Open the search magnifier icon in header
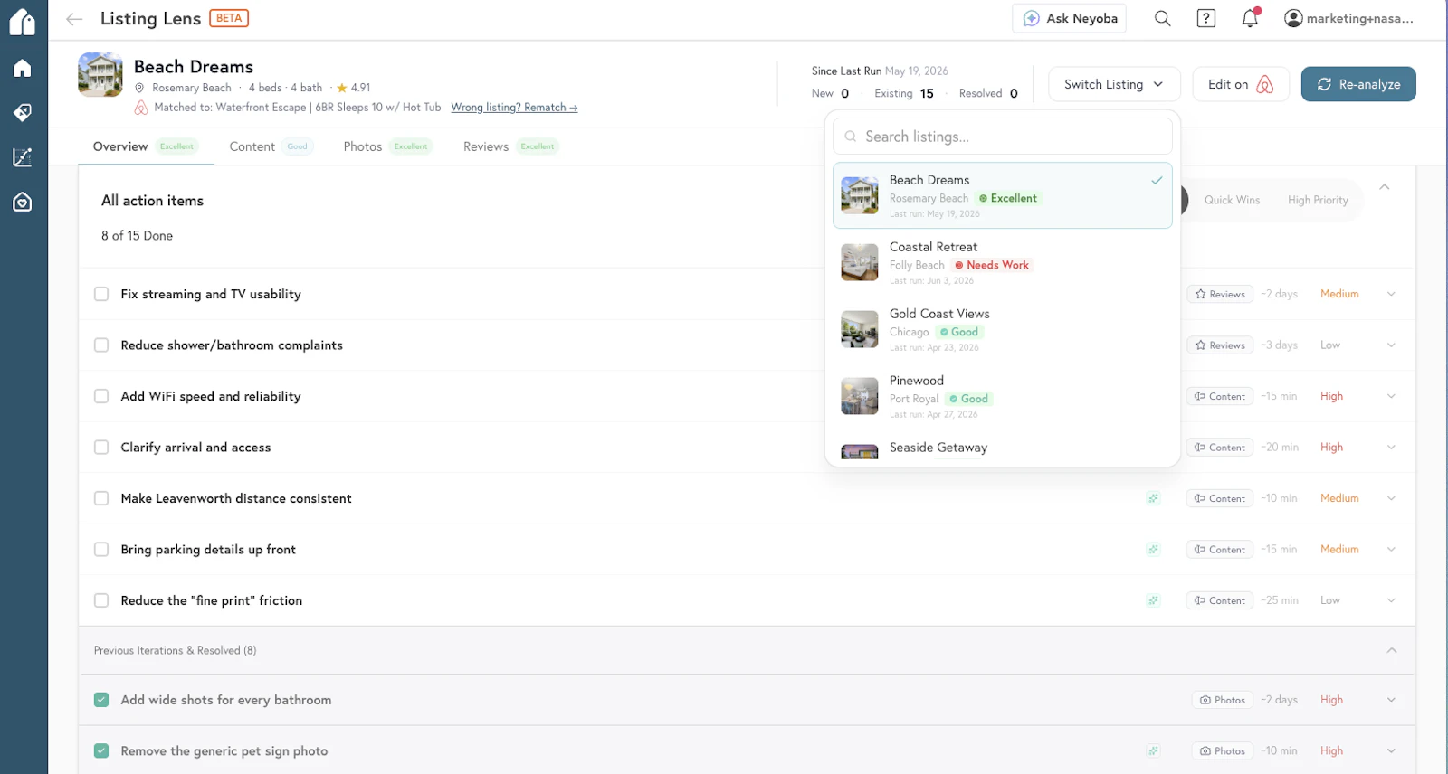The height and width of the screenshot is (774, 1448). pos(1163,18)
